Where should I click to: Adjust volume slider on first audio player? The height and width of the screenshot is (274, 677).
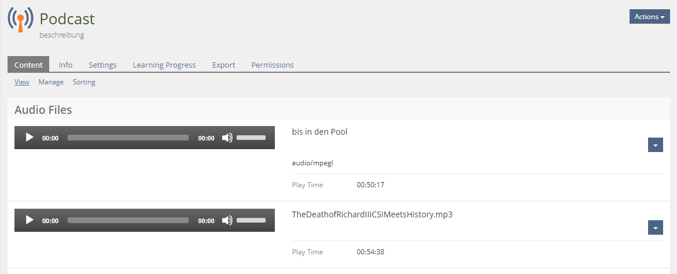[251, 138]
